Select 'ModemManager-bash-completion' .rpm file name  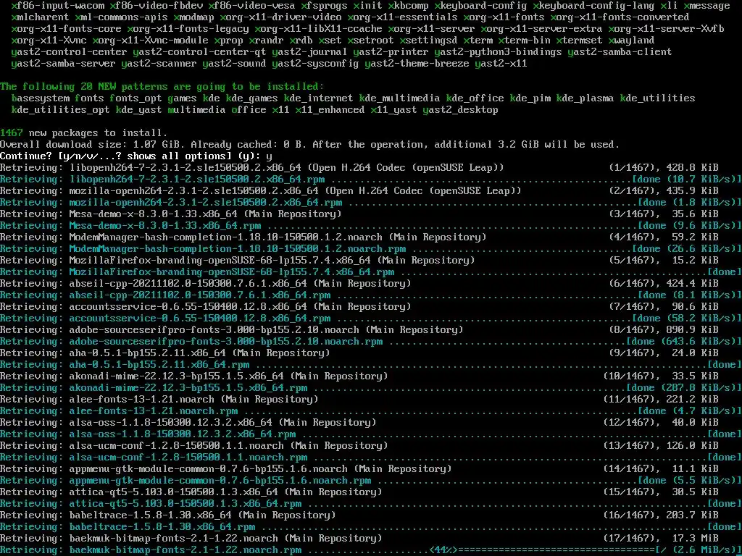click(x=238, y=249)
